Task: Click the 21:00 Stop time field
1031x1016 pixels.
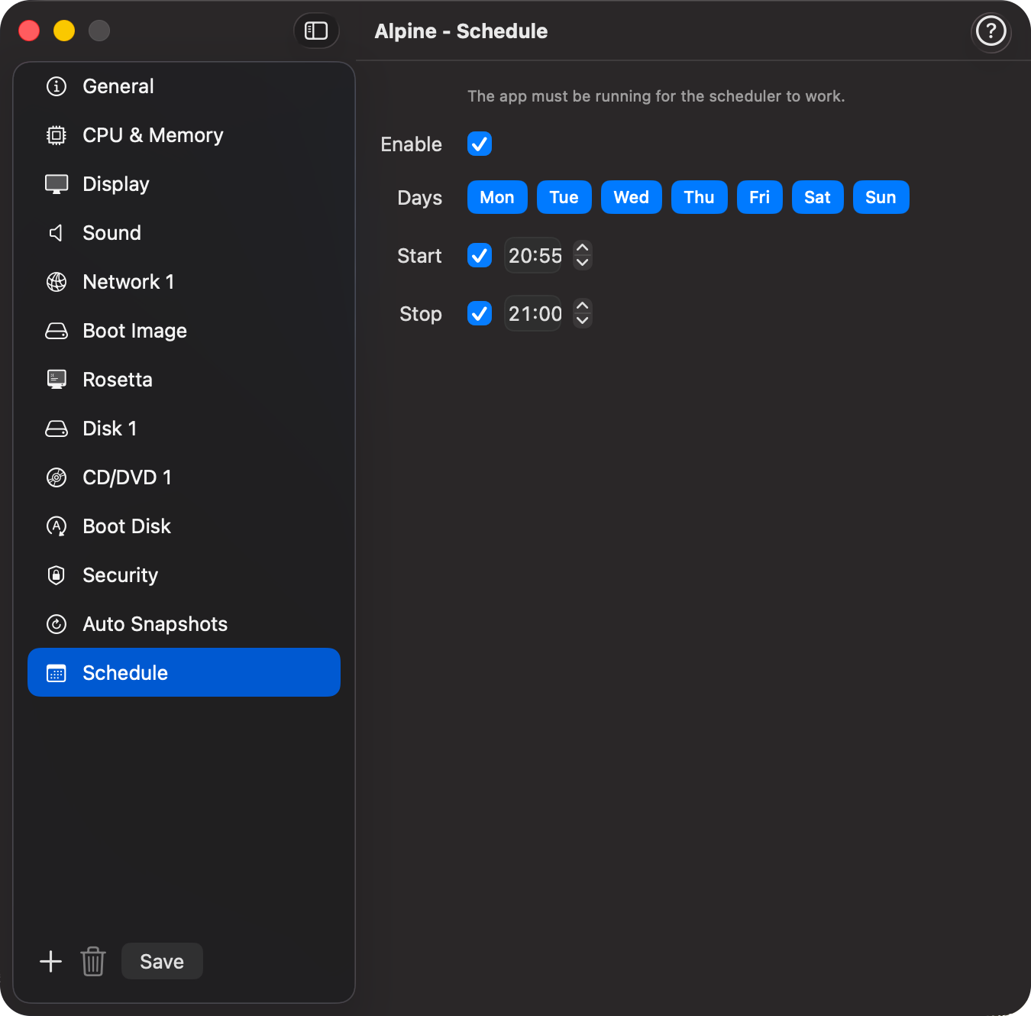Action: [x=533, y=313]
